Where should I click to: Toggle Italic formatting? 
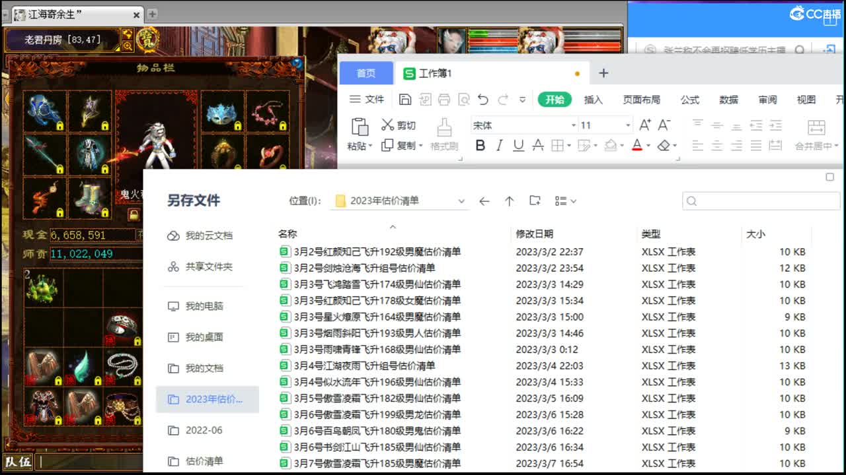pyautogui.click(x=499, y=146)
